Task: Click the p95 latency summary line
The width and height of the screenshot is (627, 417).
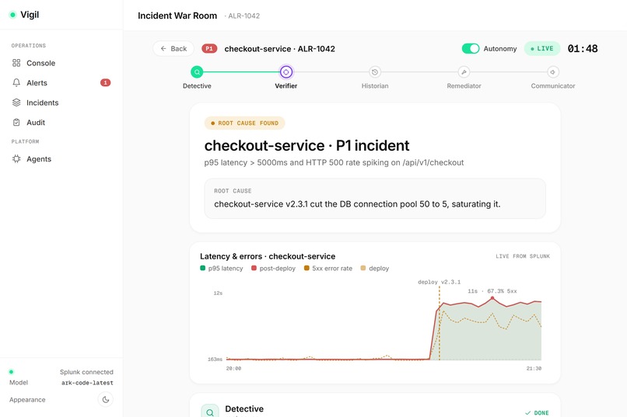Action: [x=334, y=163]
